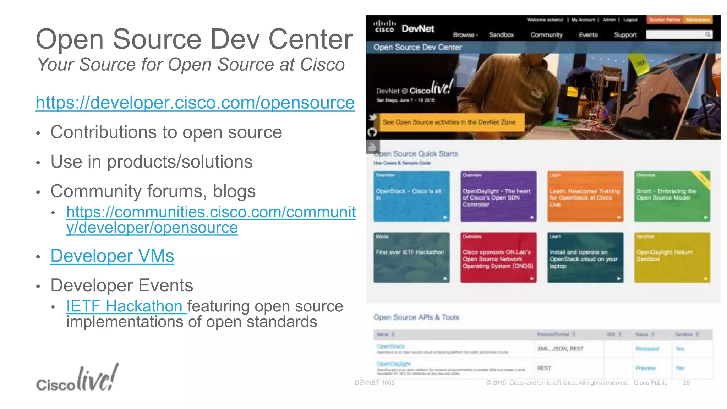727x409 pixels.
Task: Click the Marketplace button
Action: (x=698, y=20)
